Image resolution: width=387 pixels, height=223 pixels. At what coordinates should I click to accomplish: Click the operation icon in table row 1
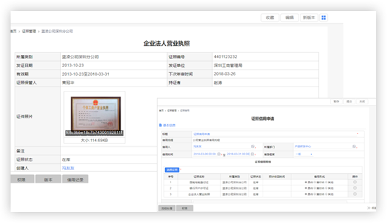[355, 182]
